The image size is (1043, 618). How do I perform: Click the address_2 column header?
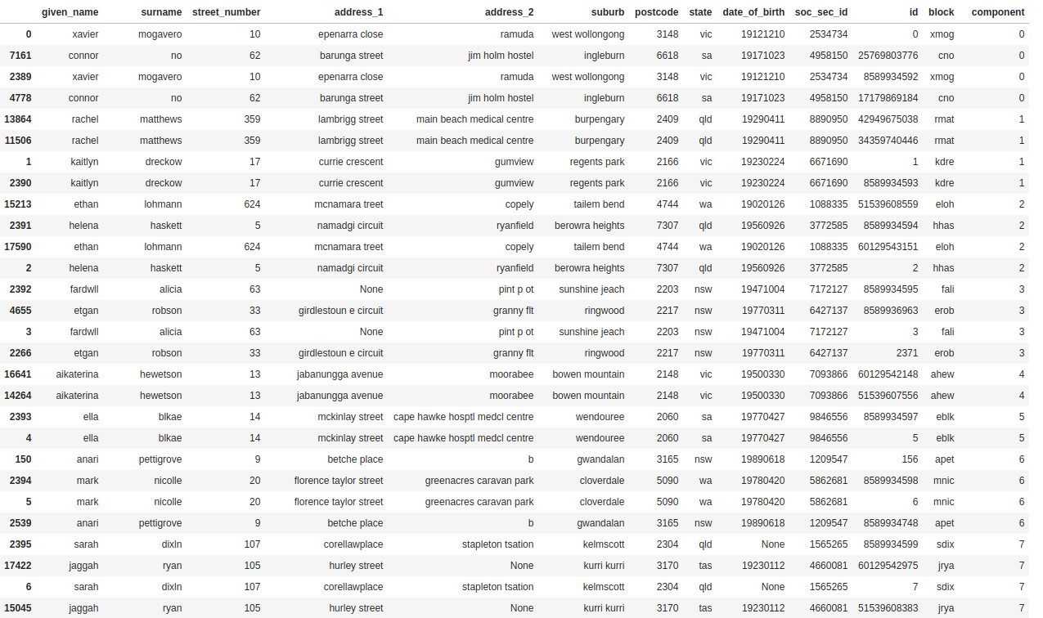click(509, 11)
